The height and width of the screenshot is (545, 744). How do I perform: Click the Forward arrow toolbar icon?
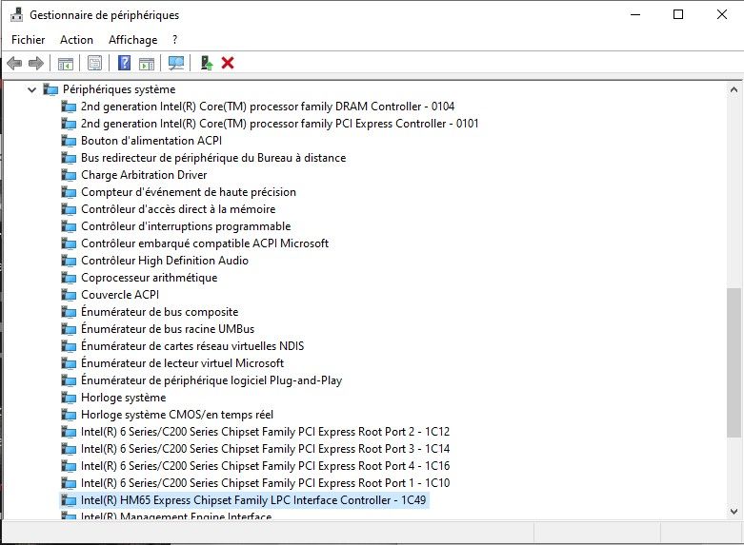pyautogui.click(x=36, y=63)
